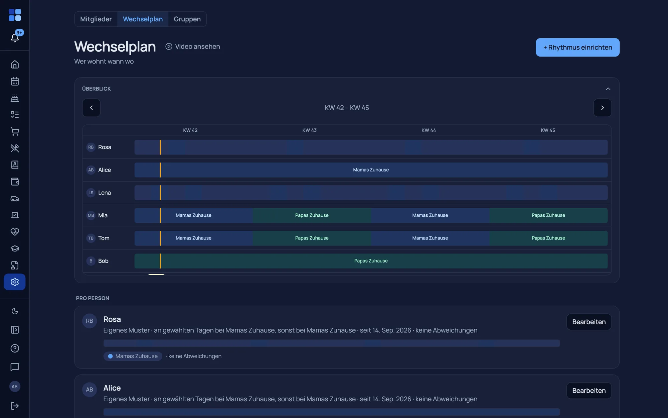Open the help question mark icon
668x418 pixels.
[15, 348]
